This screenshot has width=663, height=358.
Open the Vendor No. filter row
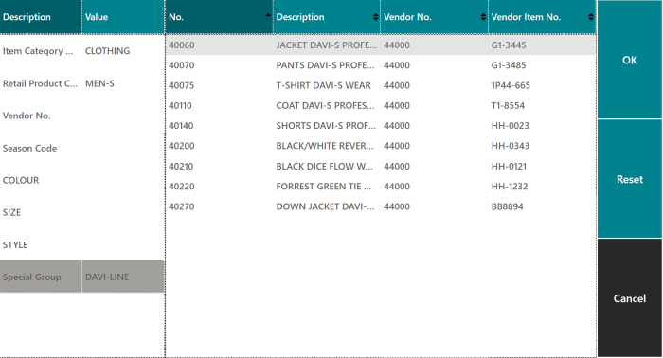pyautogui.click(x=82, y=116)
